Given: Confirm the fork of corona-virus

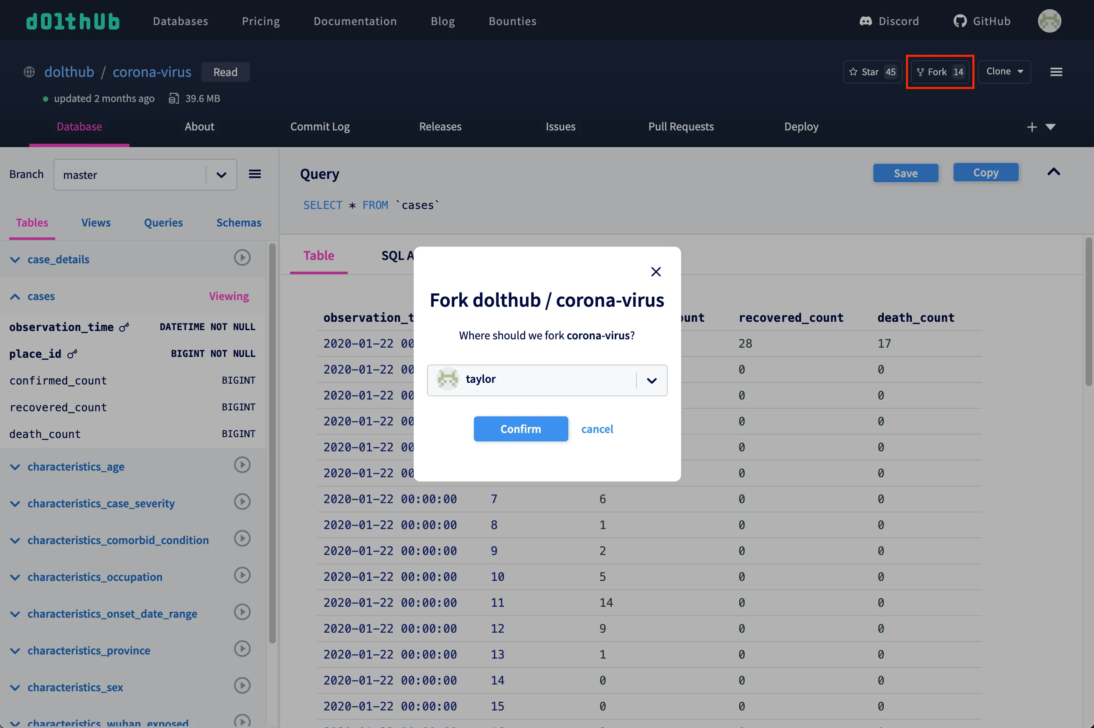Looking at the screenshot, I should tap(520, 429).
